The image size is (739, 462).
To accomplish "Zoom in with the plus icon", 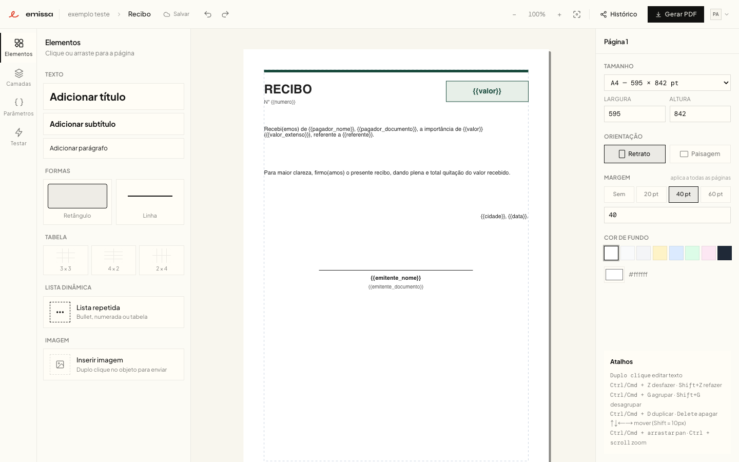I will point(559,14).
